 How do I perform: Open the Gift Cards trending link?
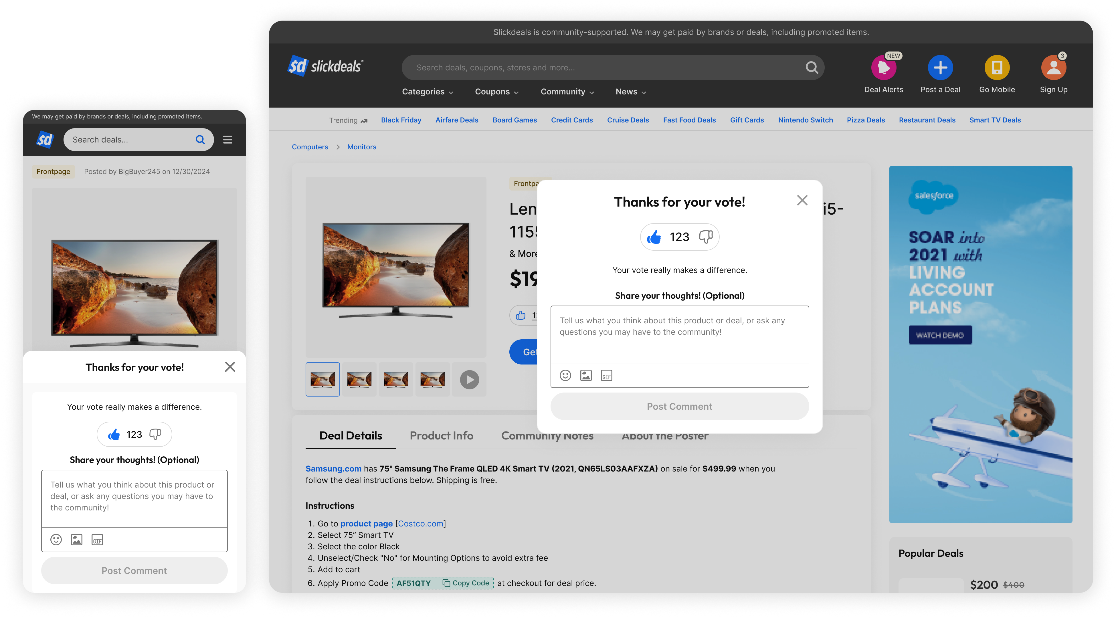pyautogui.click(x=747, y=120)
